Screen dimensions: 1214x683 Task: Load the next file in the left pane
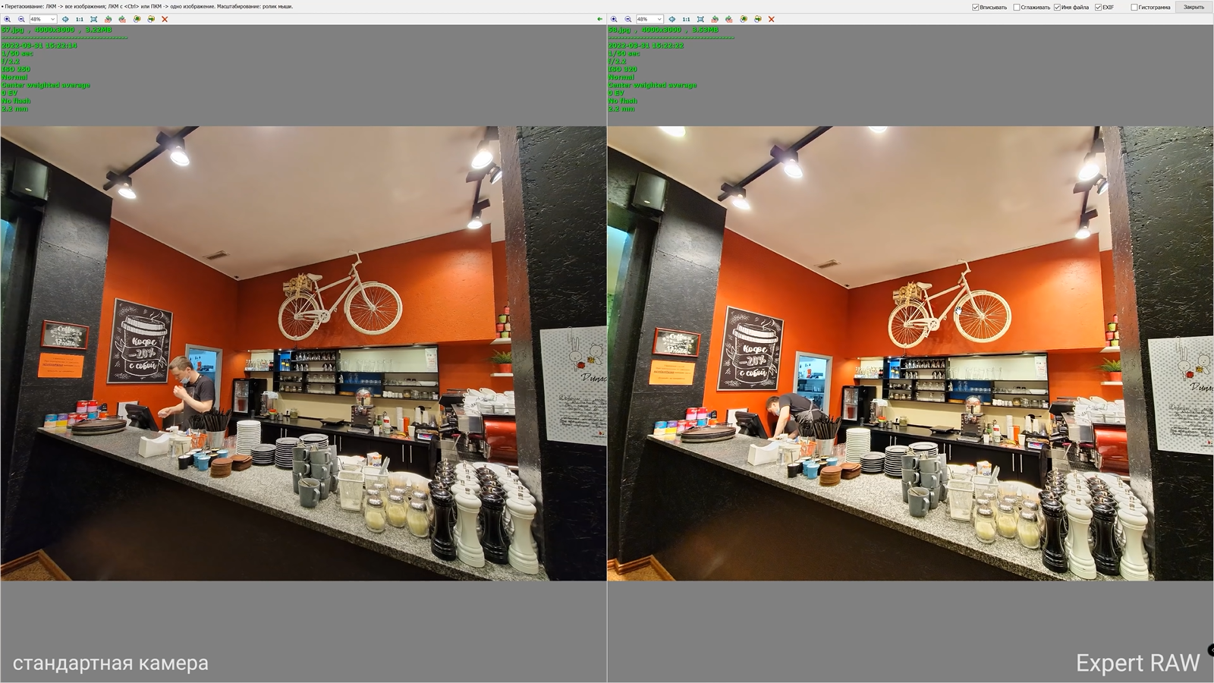click(x=151, y=19)
